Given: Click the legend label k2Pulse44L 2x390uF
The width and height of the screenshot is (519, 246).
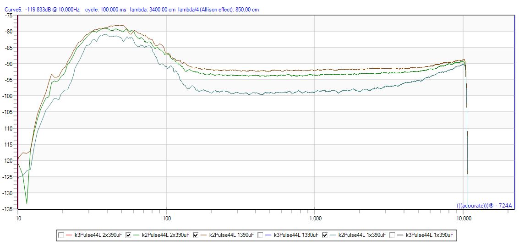Looking at the screenshot, I should [x=165, y=235].
